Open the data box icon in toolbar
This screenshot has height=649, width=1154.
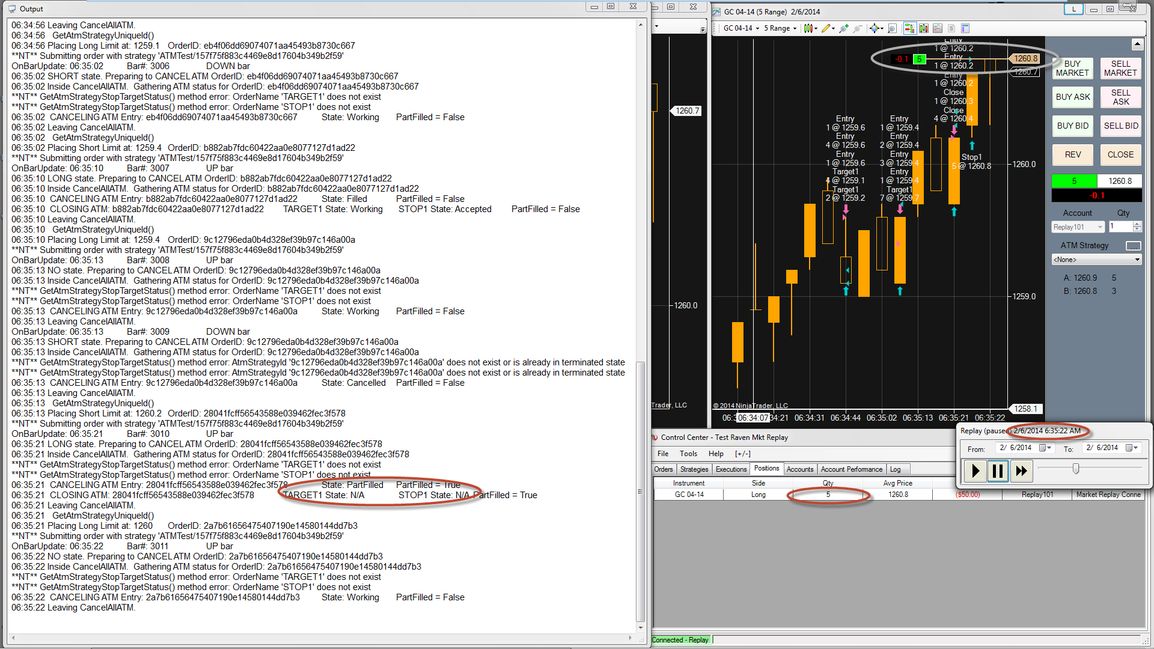[892, 28]
